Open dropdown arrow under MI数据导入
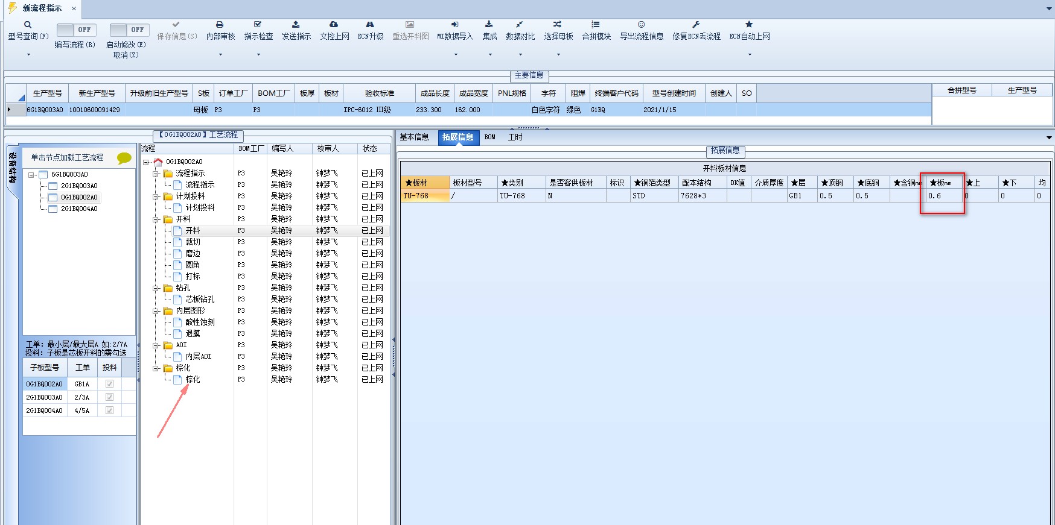1055x525 pixels. pos(456,55)
